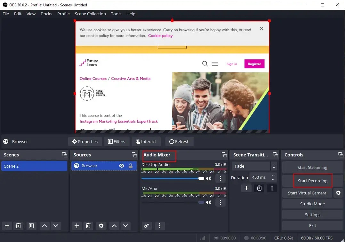Mute Desktop Audio with the speaker icon
Viewport: 345px width, 242px height.
tap(209, 178)
